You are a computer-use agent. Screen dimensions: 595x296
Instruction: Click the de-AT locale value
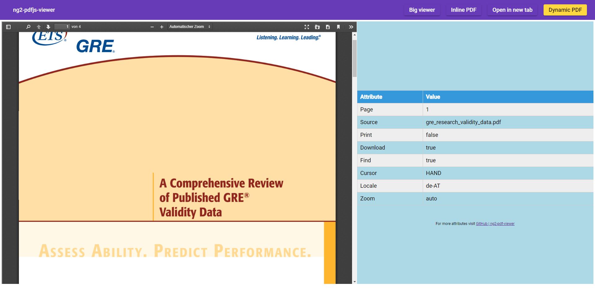[508, 186]
